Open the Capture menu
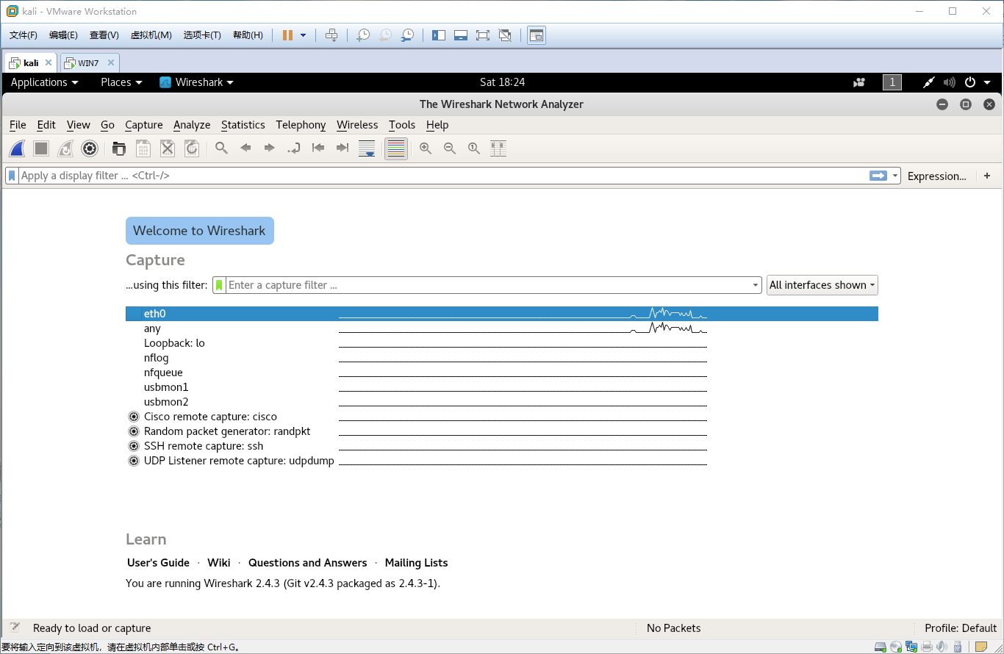The height and width of the screenshot is (654, 1004). pos(144,125)
